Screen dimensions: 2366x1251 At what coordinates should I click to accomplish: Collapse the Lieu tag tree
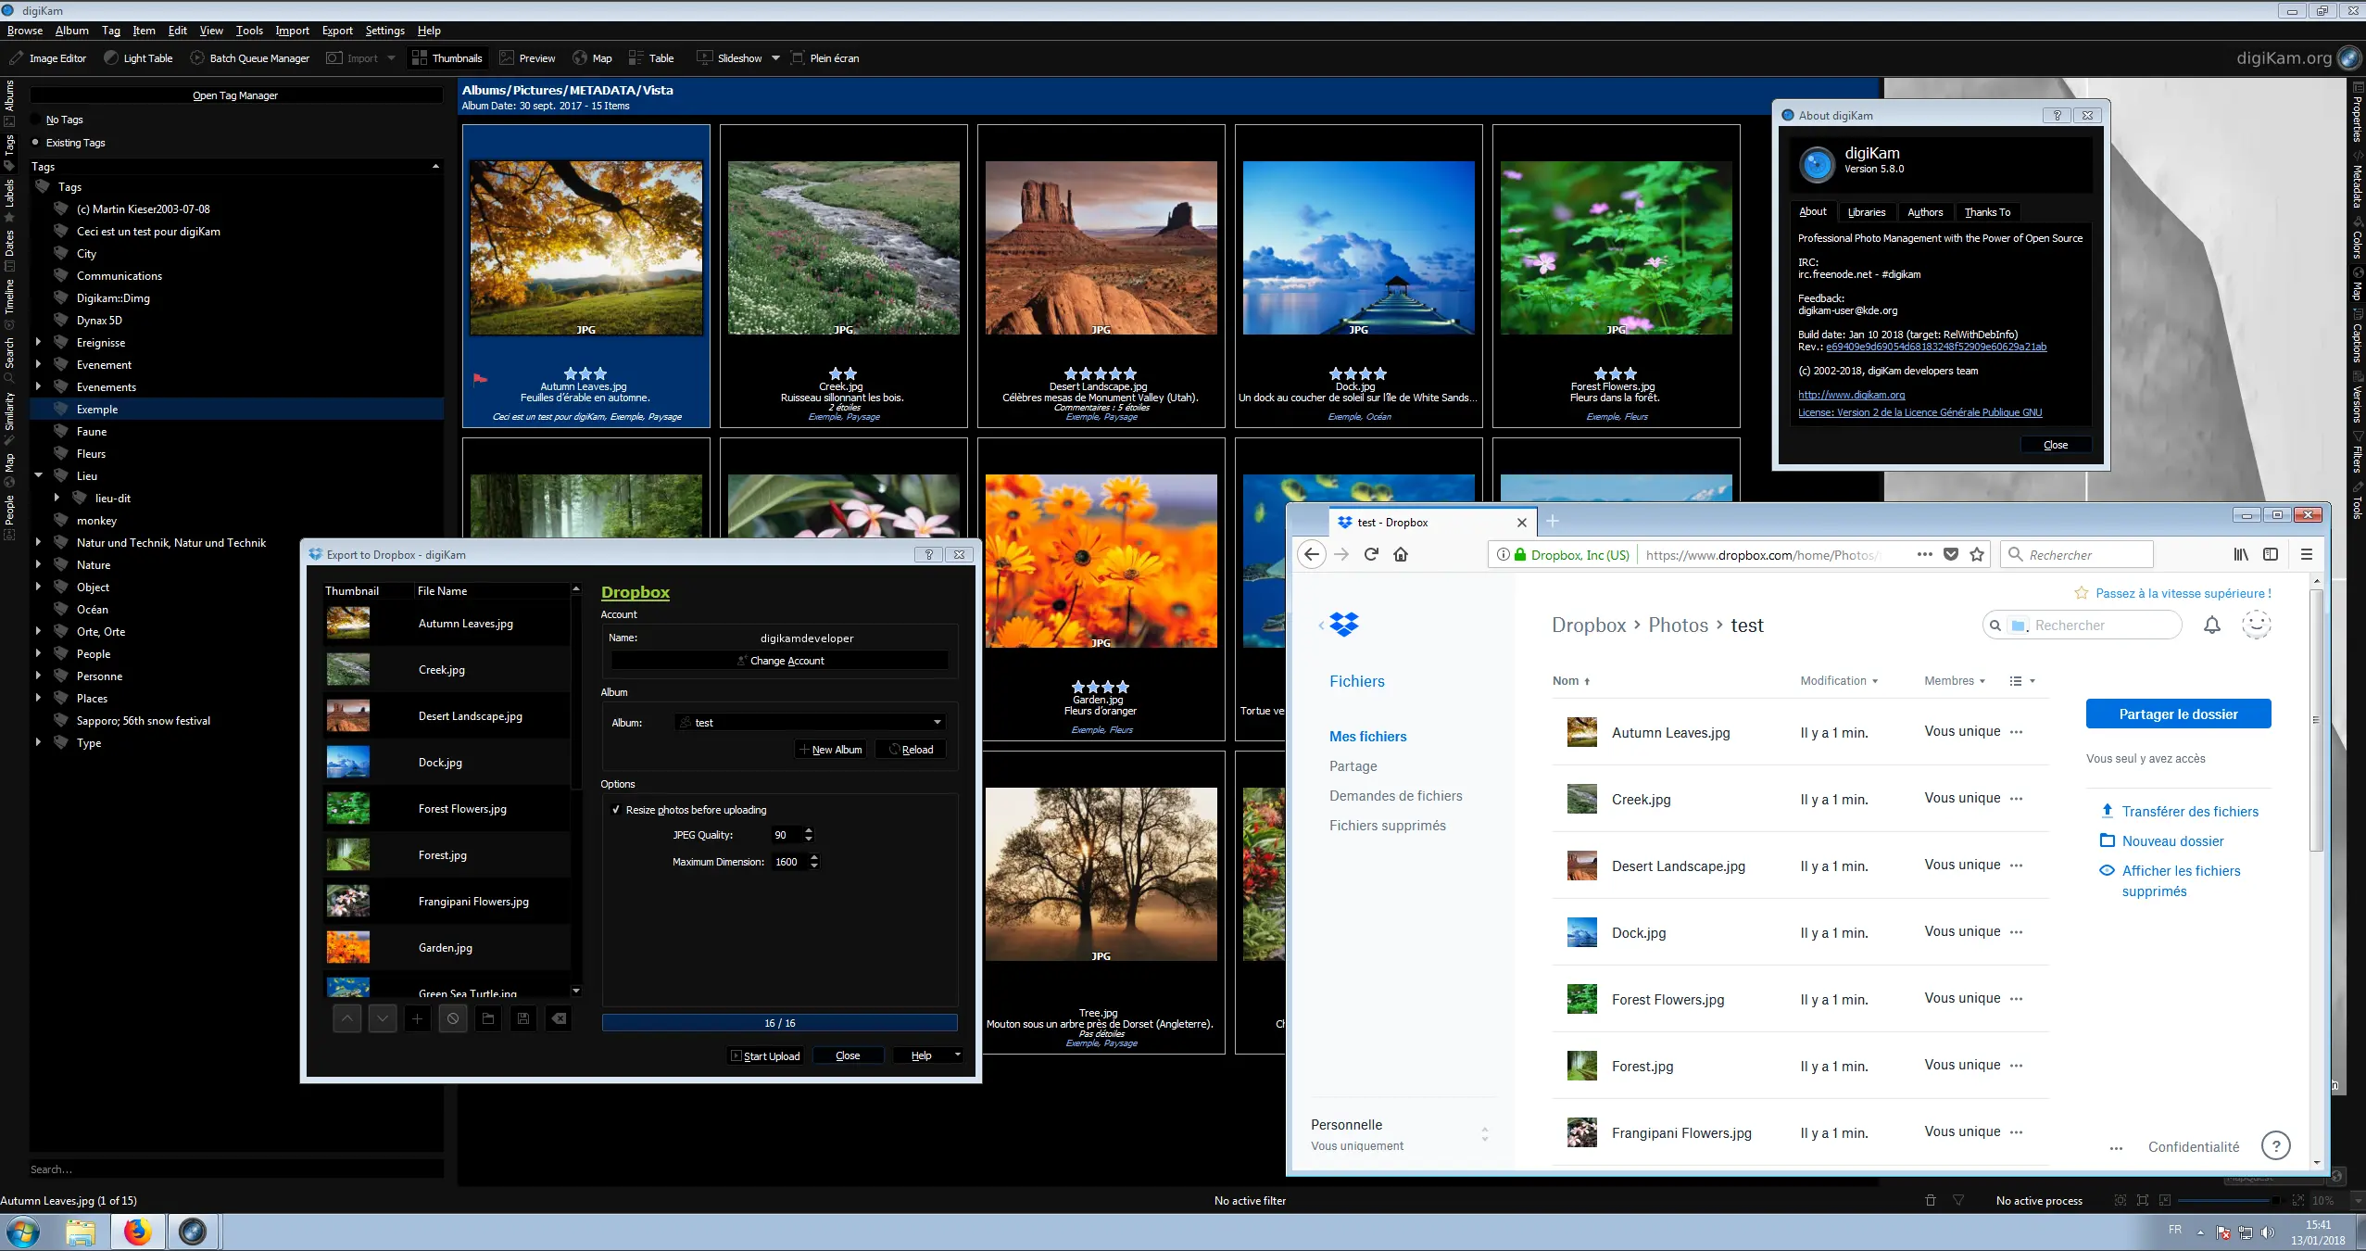click(38, 475)
